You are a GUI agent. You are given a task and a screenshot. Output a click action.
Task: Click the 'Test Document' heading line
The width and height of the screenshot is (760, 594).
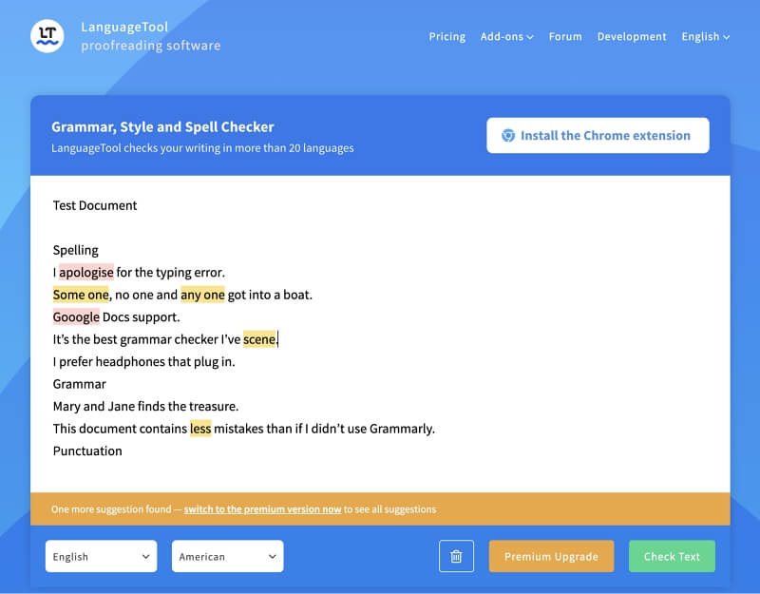click(95, 205)
